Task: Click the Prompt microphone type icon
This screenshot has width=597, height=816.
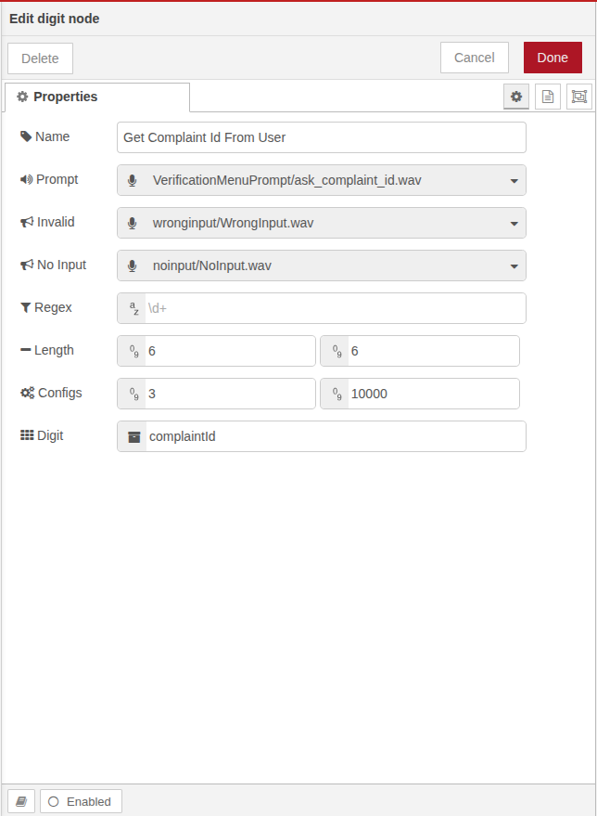Action: (x=133, y=180)
